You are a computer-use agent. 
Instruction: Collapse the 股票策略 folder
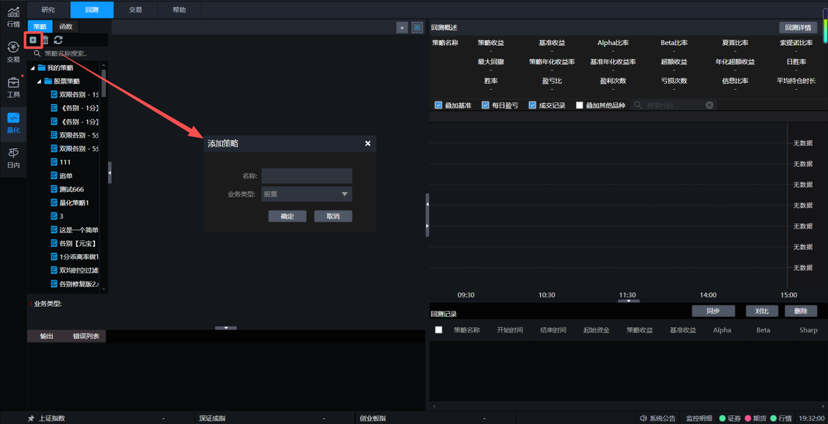pyautogui.click(x=40, y=82)
